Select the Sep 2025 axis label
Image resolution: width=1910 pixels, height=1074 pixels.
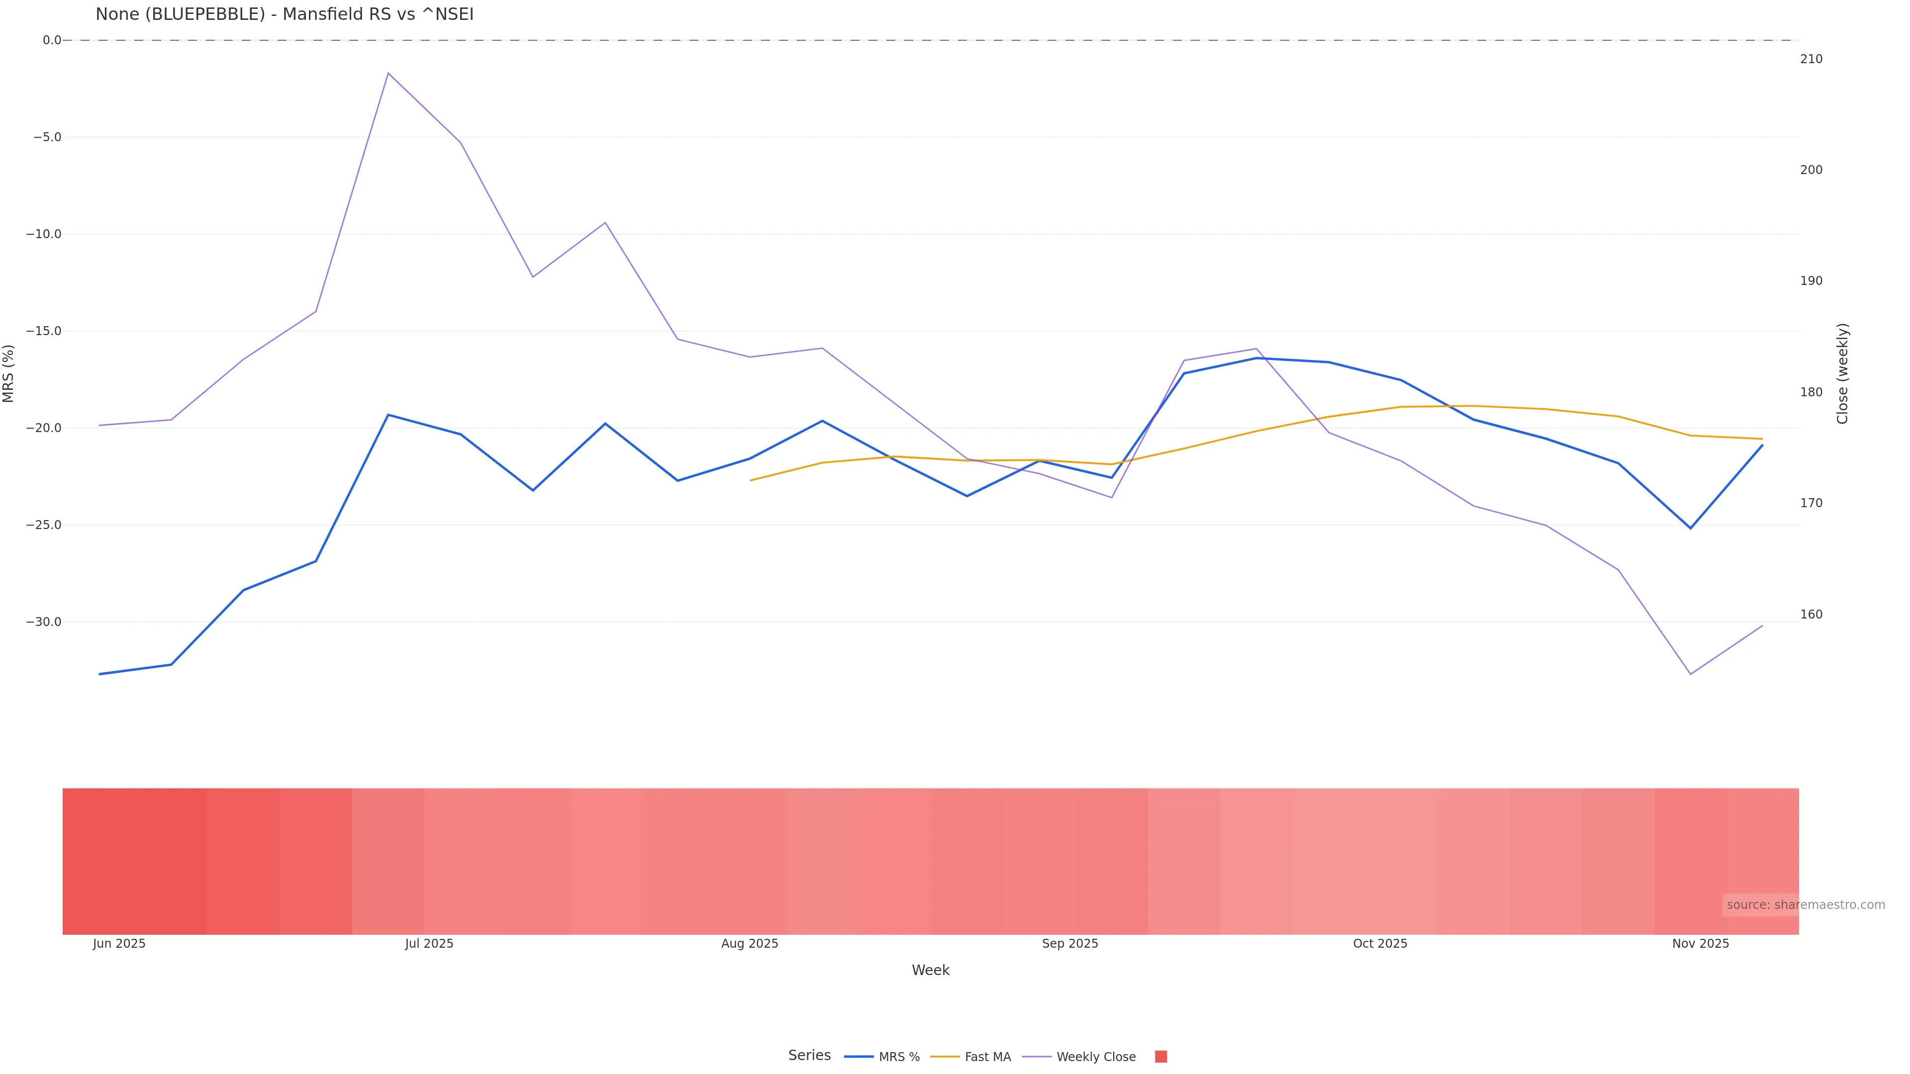tap(1070, 944)
